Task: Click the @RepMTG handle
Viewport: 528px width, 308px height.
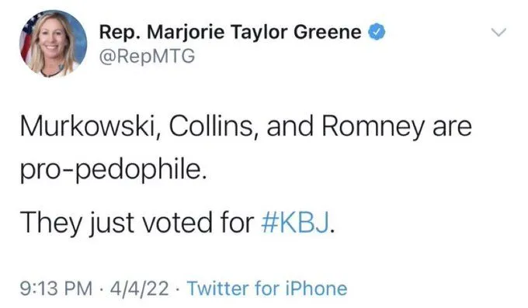Action: pyautogui.click(x=147, y=56)
